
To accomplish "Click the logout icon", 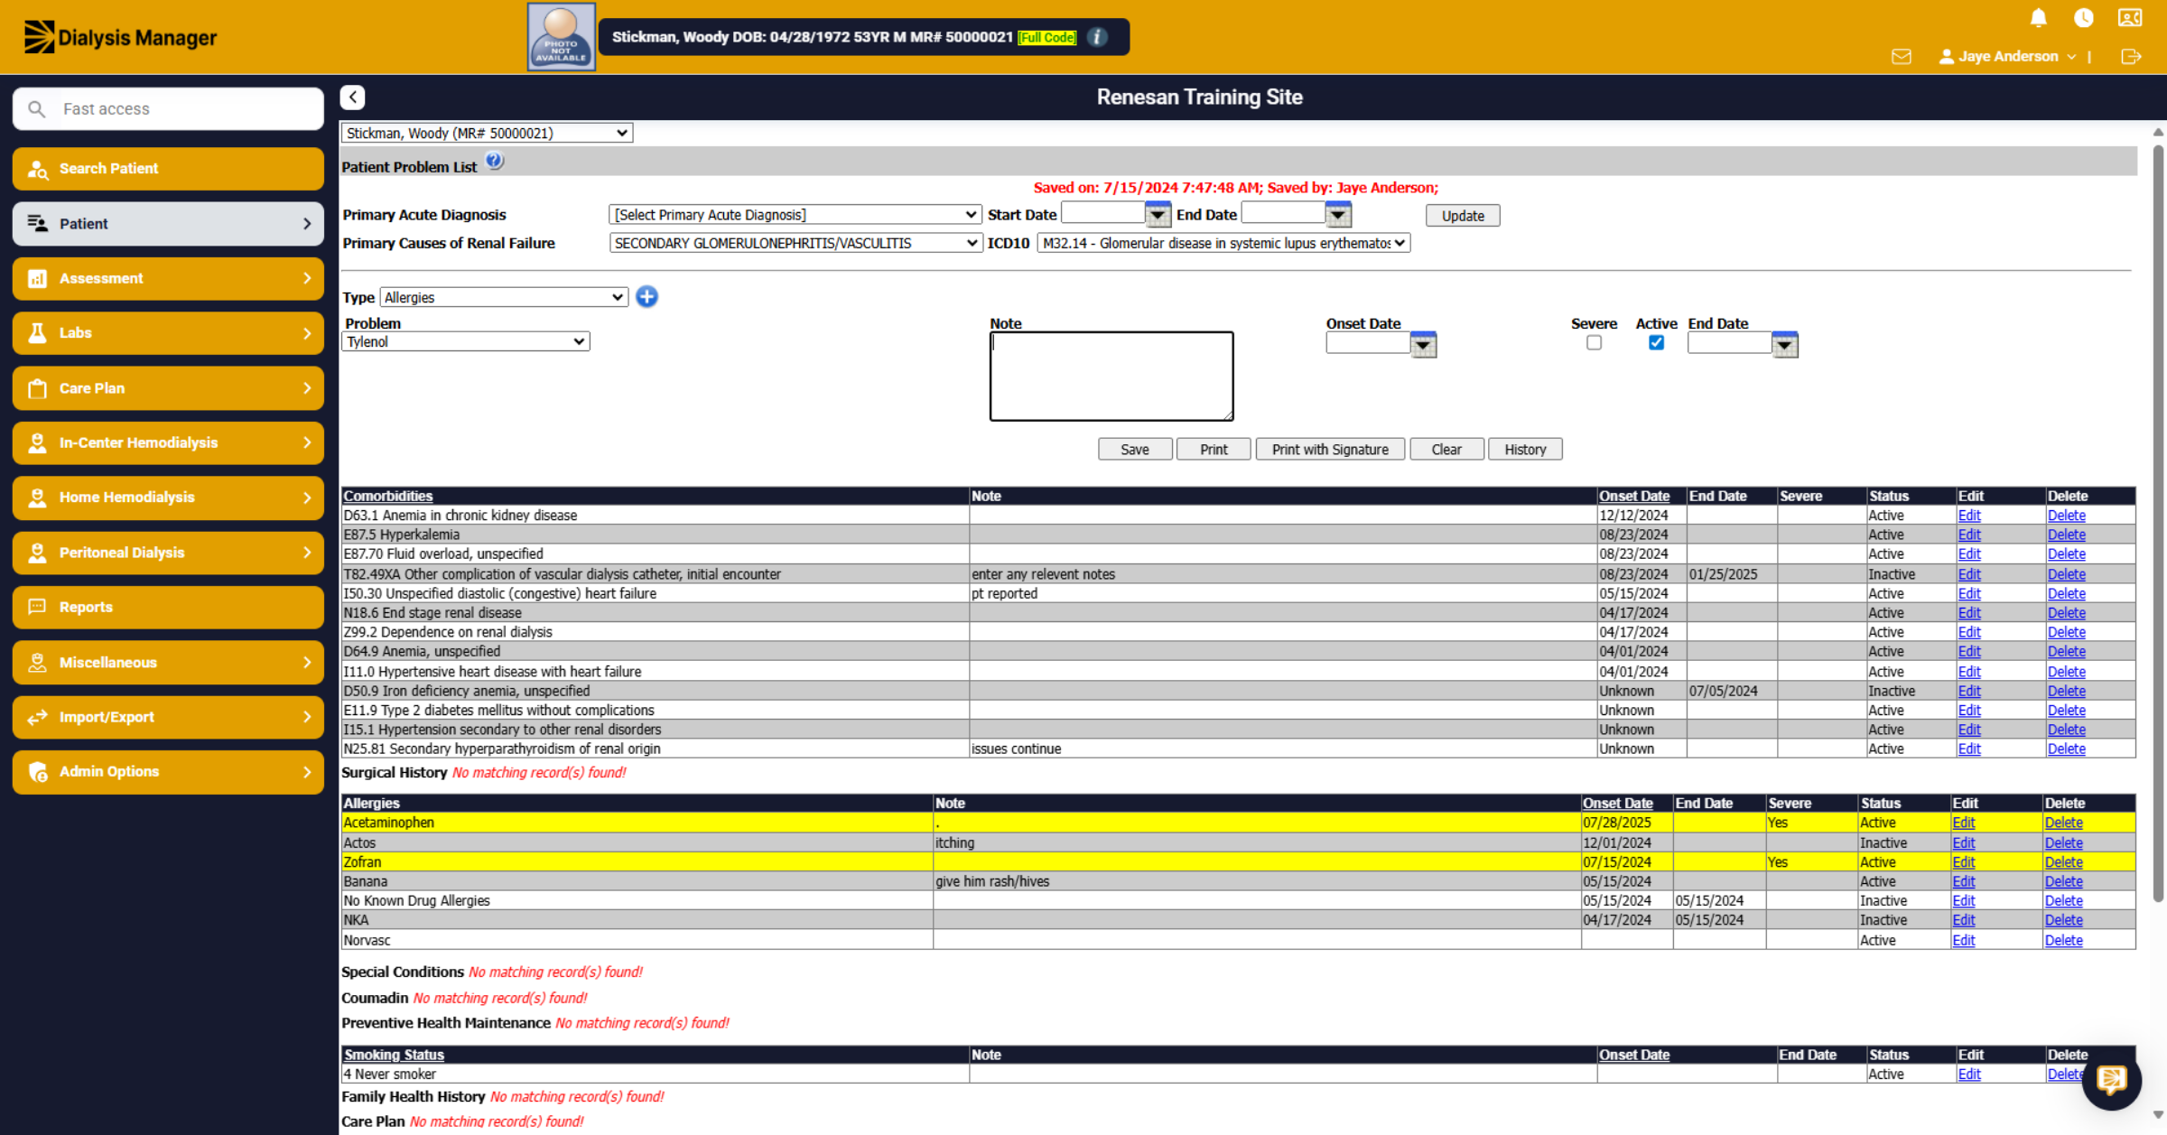I will tap(2131, 57).
